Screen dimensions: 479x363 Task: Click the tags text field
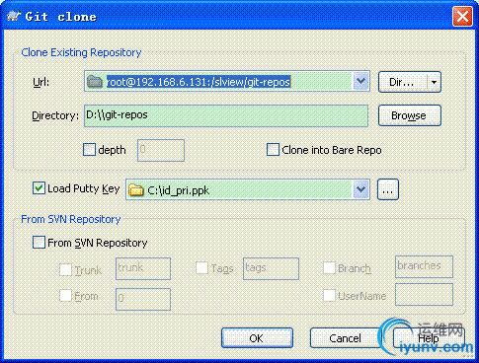point(271,268)
